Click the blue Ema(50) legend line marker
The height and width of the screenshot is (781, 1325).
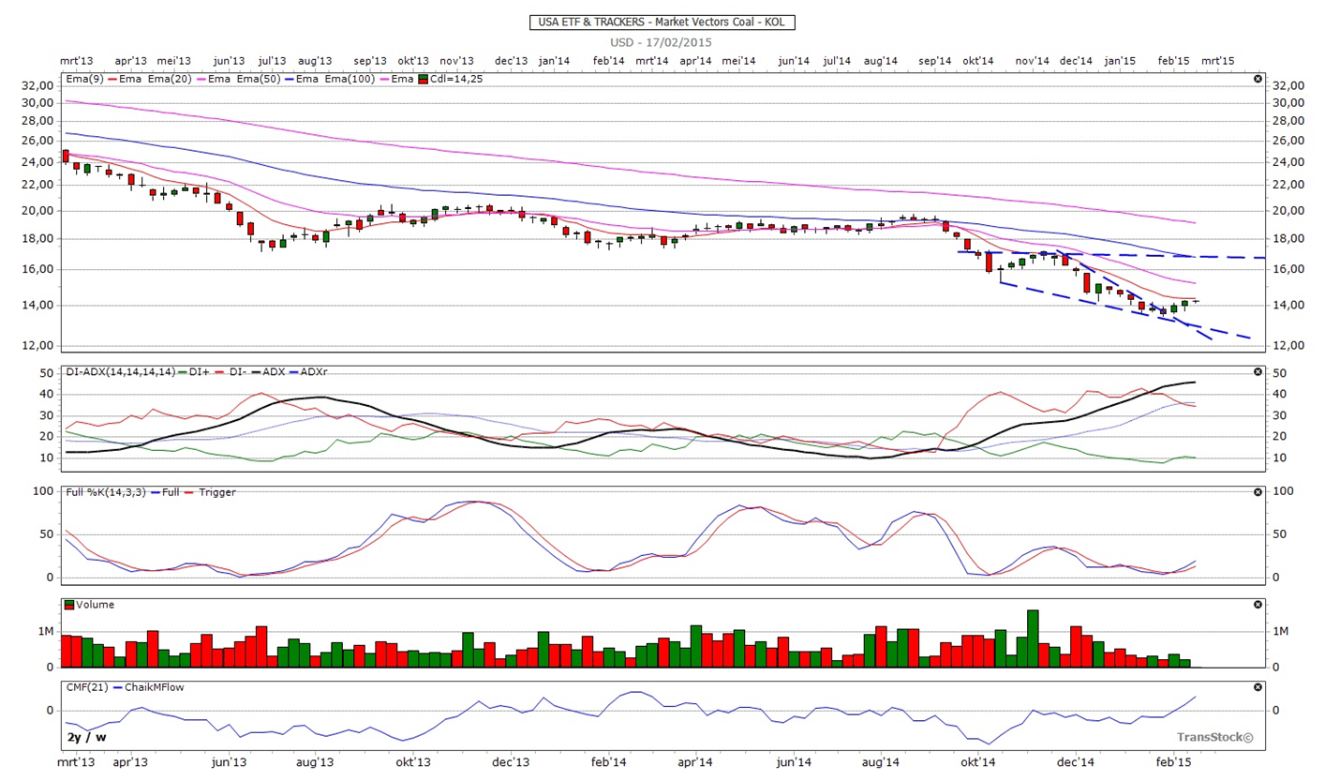290,80
